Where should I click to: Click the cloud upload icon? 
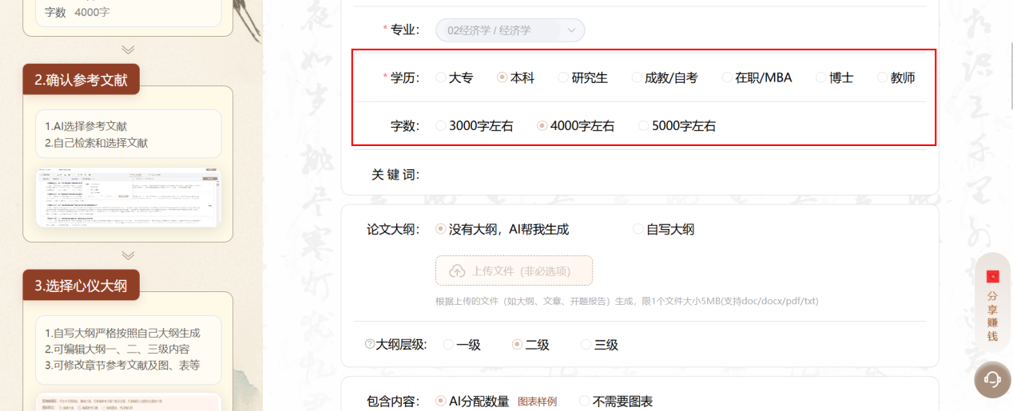458,271
